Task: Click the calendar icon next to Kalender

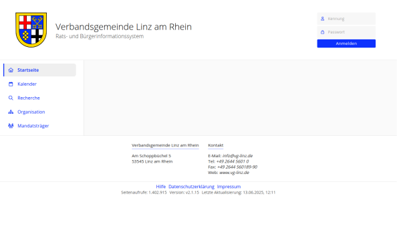Action: 11,84
